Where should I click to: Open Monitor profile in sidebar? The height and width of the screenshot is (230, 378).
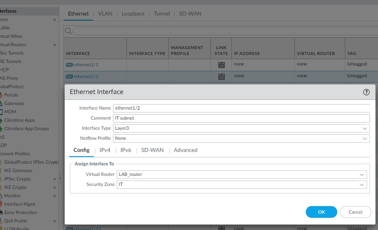12,196
